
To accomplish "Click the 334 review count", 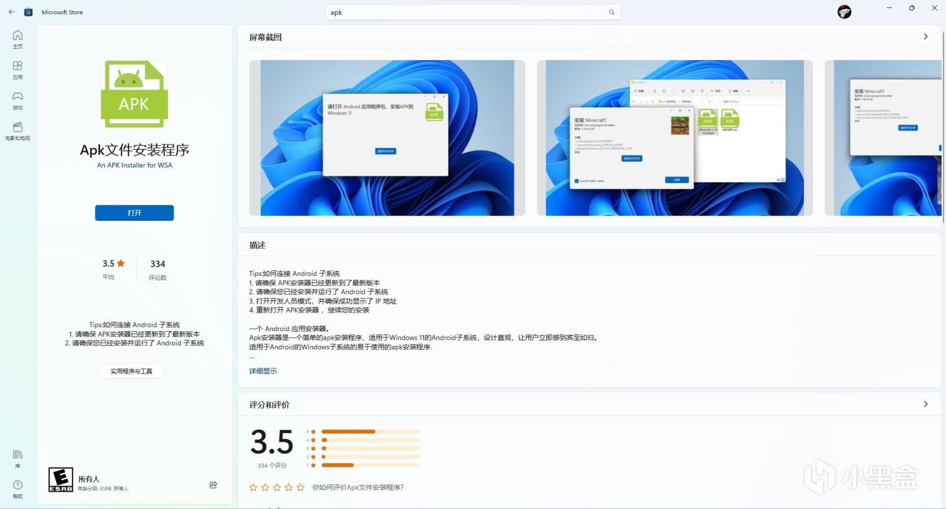I will click(x=158, y=264).
